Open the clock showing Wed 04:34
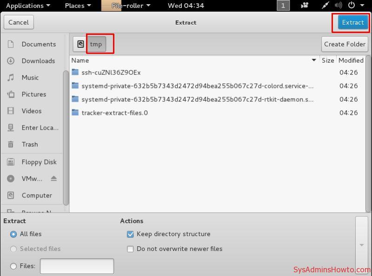 coord(186,6)
